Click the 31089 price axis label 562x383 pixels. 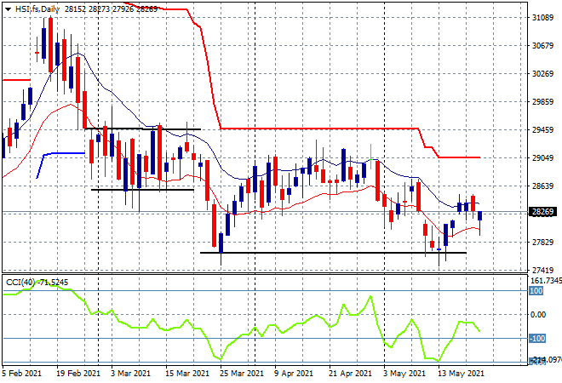[542, 18]
